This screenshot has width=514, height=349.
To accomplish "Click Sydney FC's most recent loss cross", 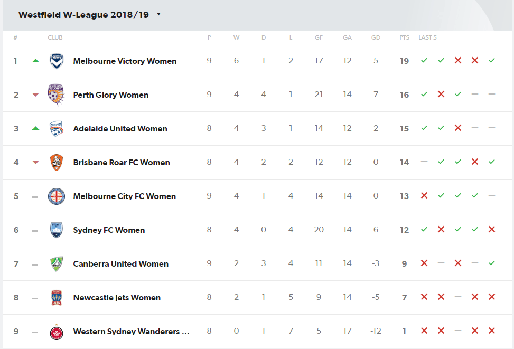I will [492, 229].
